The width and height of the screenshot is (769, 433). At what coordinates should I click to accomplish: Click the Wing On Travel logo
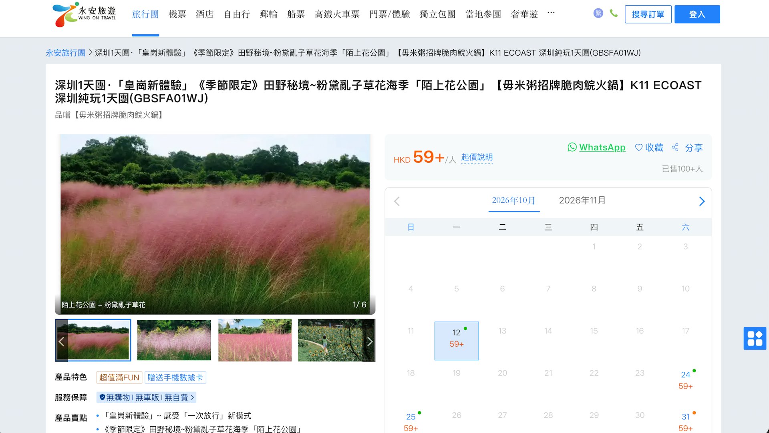pos(85,14)
